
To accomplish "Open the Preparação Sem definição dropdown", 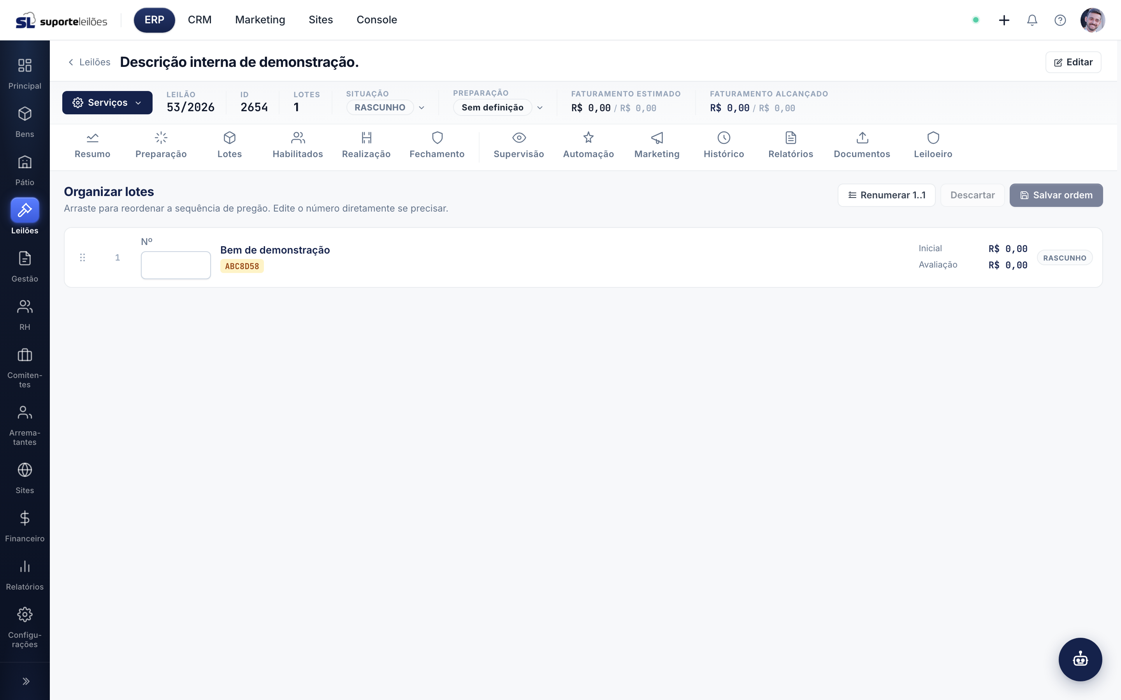I will [498, 107].
